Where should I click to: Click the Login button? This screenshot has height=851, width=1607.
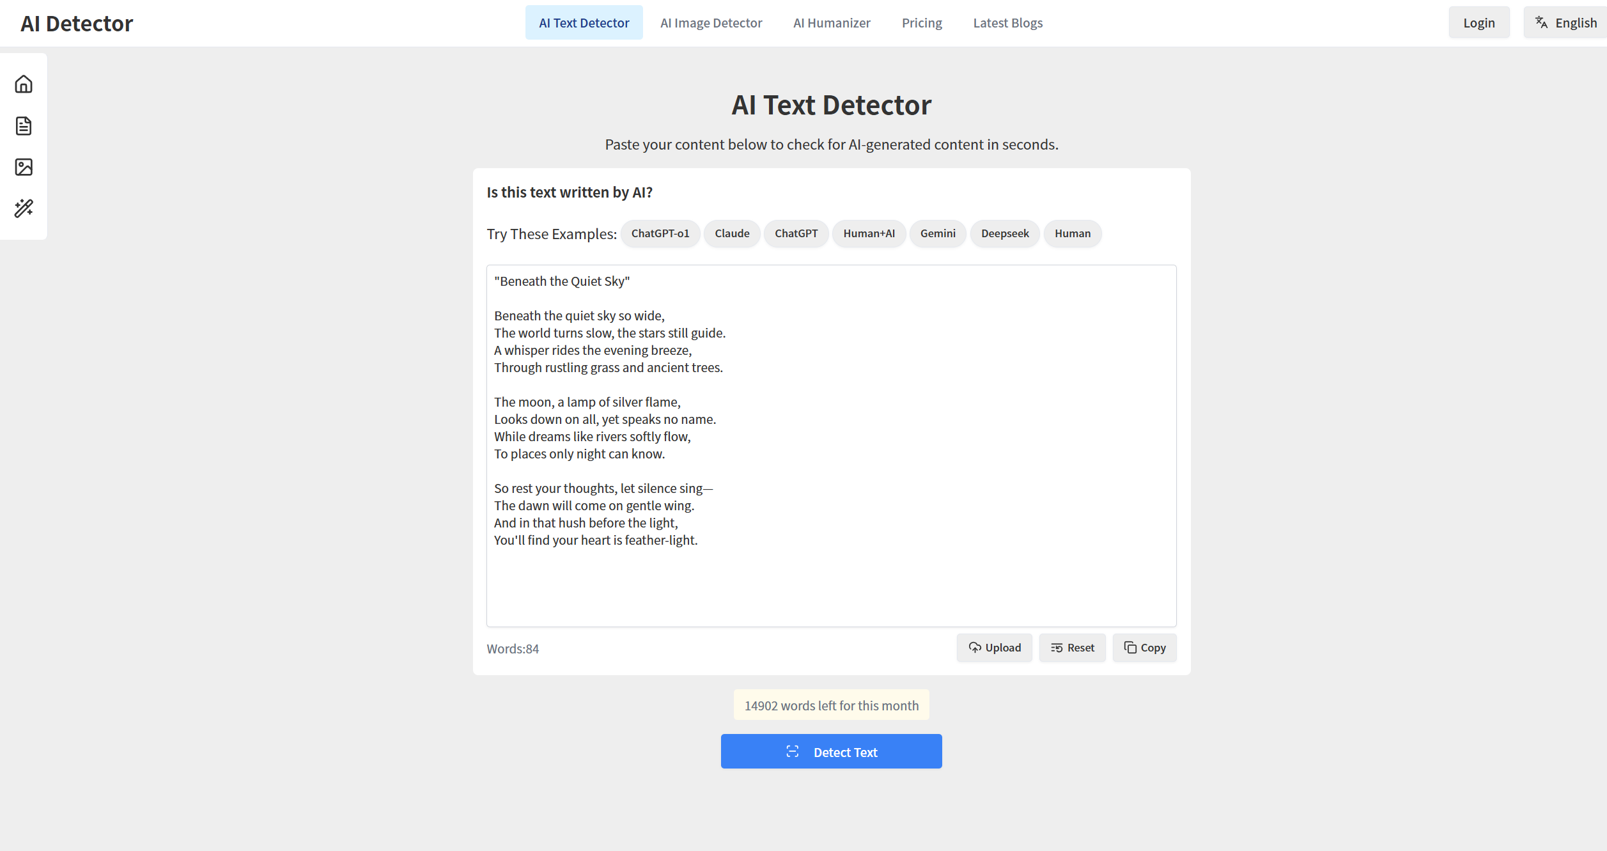tap(1479, 23)
